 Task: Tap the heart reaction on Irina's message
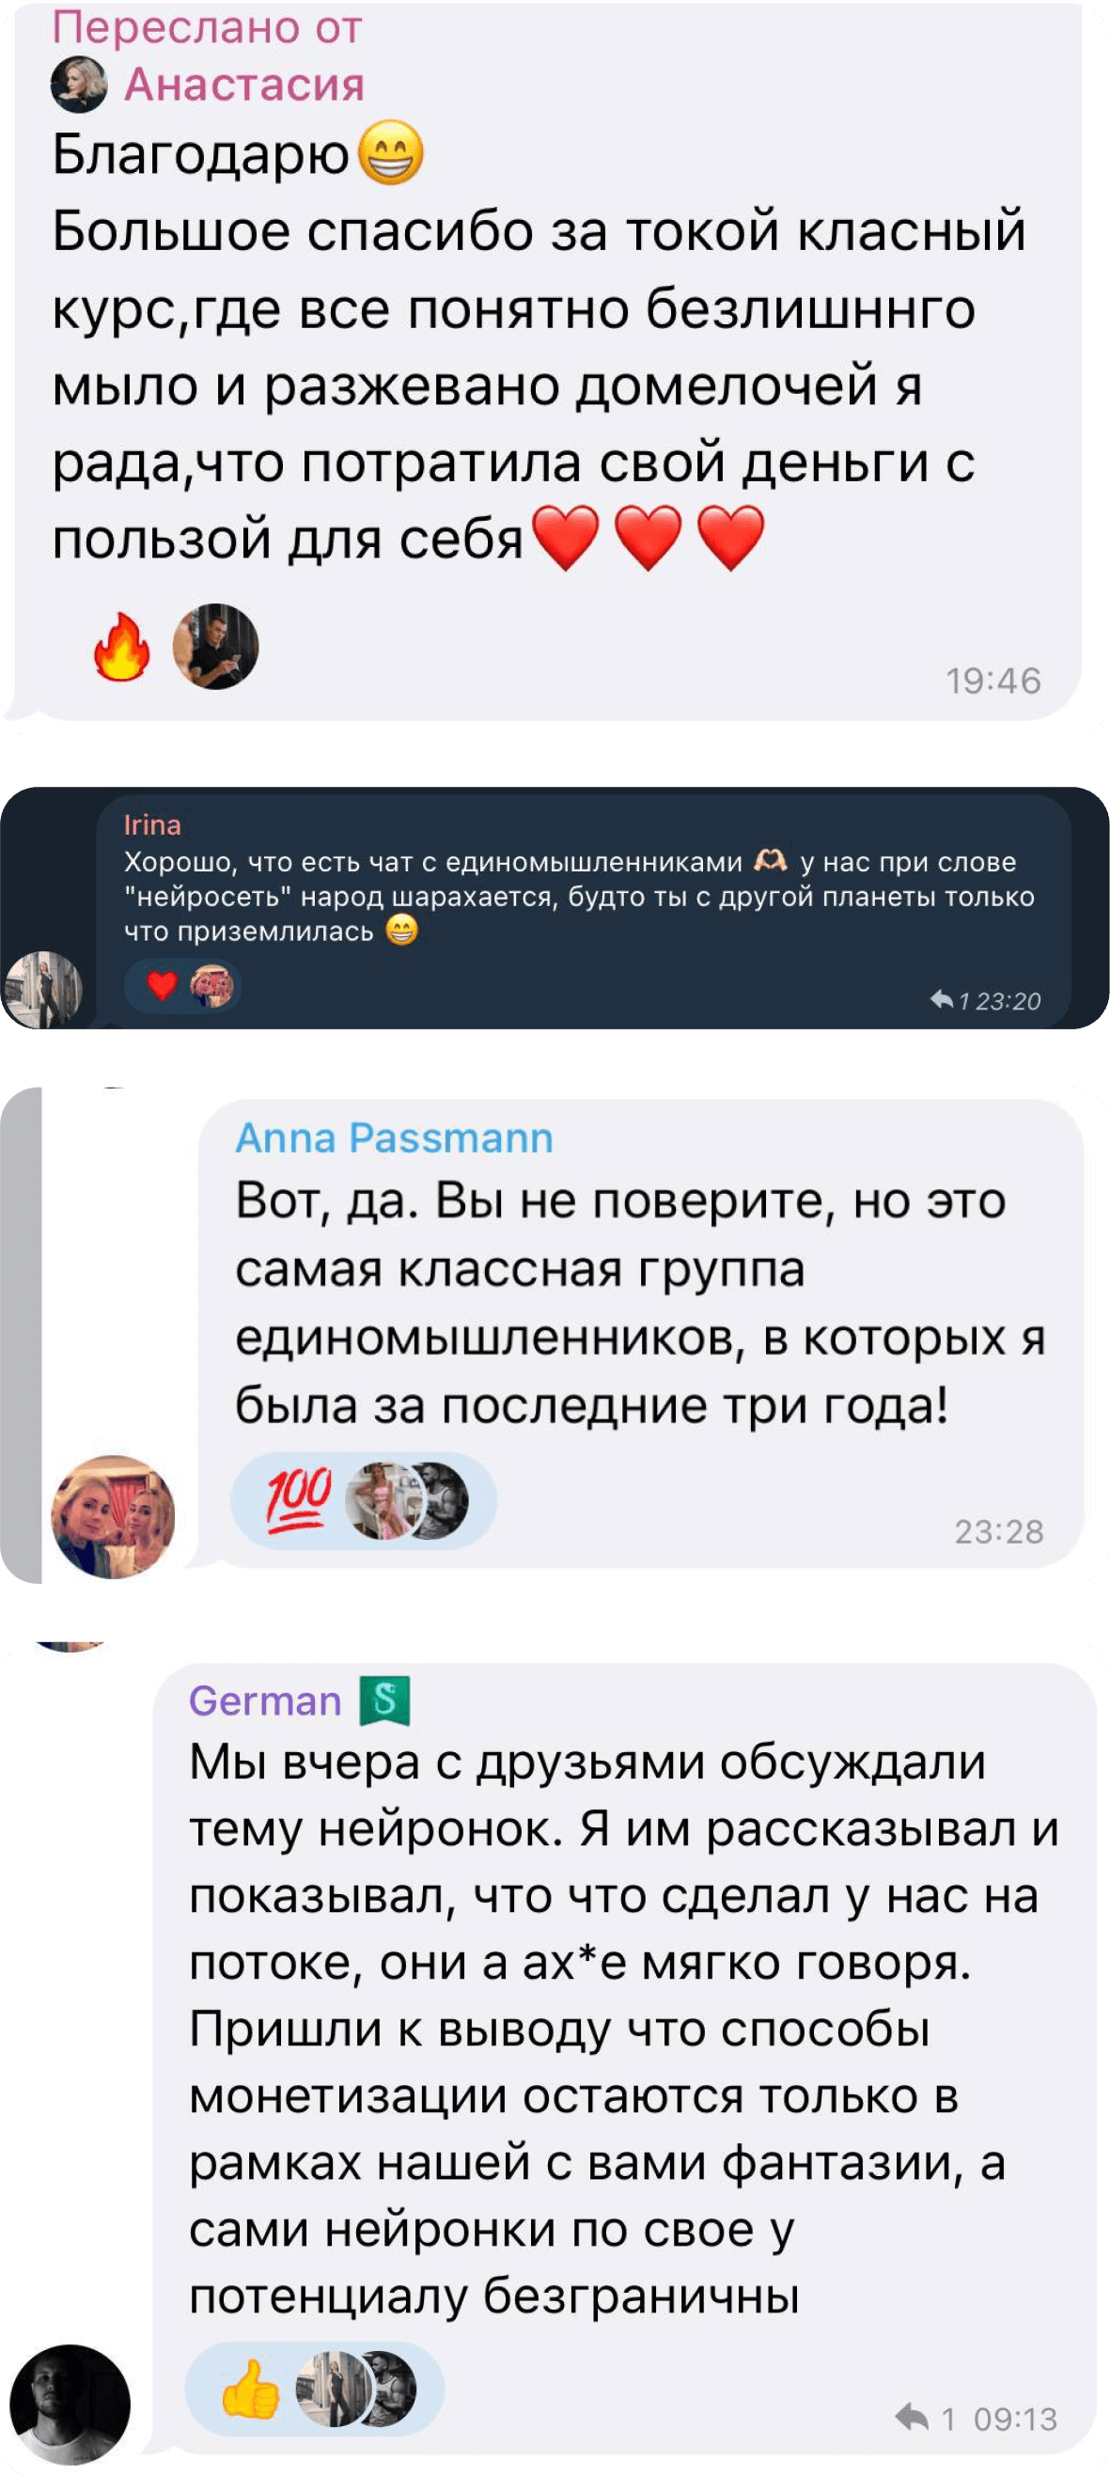(162, 985)
